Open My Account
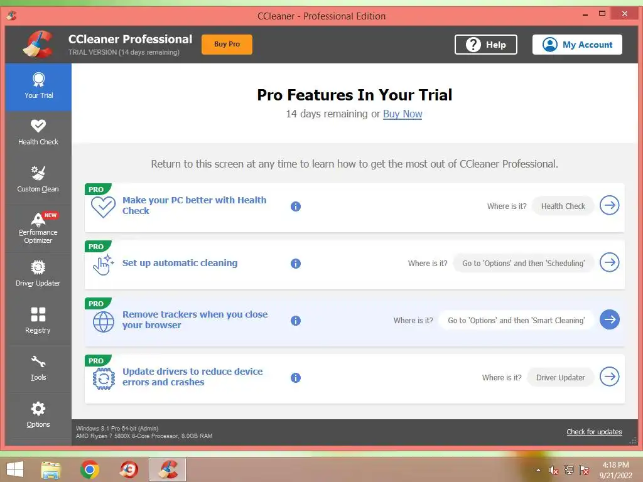This screenshot has height=482, width=643. tap(577, 45)
